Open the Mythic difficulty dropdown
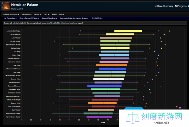 37,14
